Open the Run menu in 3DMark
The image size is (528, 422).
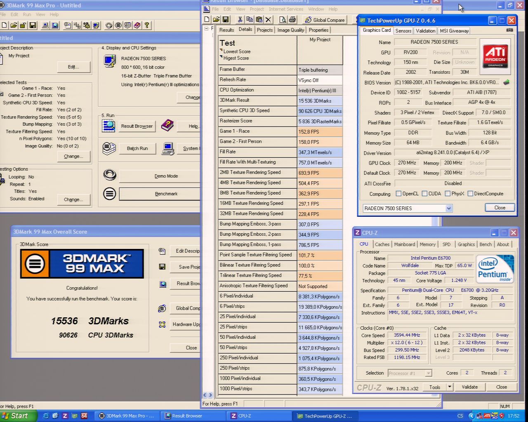click(27, 14)
